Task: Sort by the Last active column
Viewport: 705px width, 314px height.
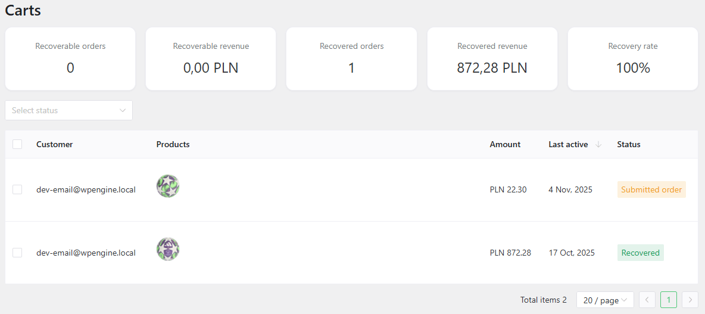Action: tap(568, 144)
